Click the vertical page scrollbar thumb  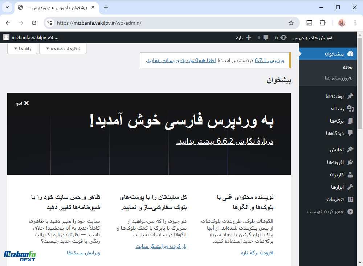[360, 83]
